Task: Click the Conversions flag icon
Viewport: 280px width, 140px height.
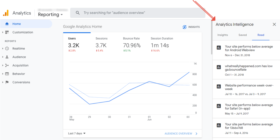Action: coord(7,82)
